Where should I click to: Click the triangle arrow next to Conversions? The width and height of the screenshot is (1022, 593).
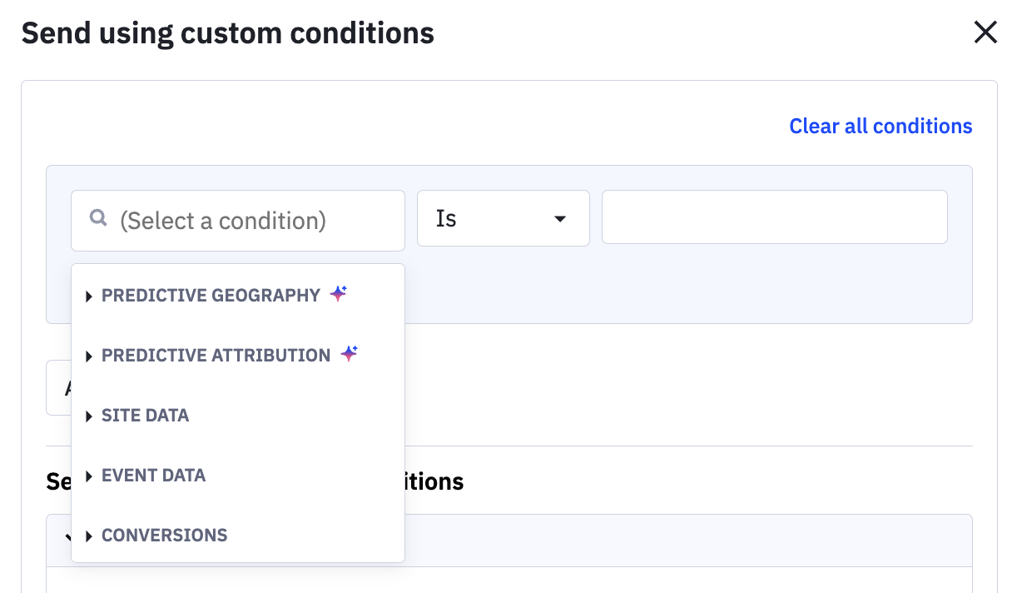tap(89, 536)
